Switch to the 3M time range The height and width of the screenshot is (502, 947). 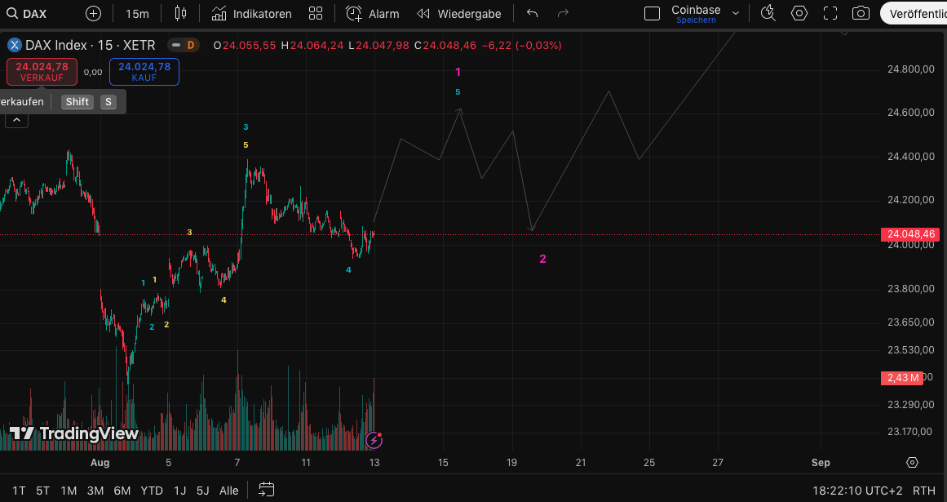95,491
